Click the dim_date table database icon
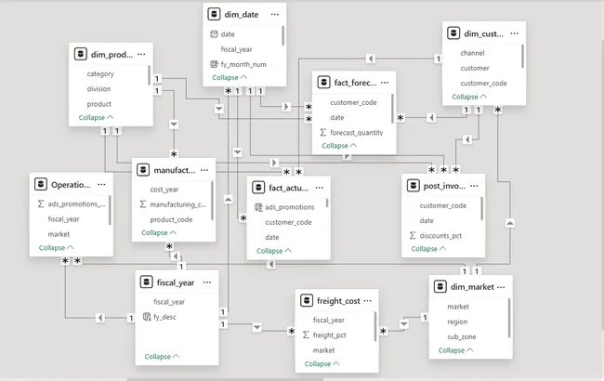 coord(214,14)
